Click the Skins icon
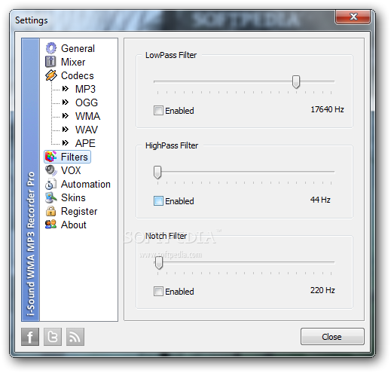Image resolution: width=391 pixels, height=373 pixels. 51,197
